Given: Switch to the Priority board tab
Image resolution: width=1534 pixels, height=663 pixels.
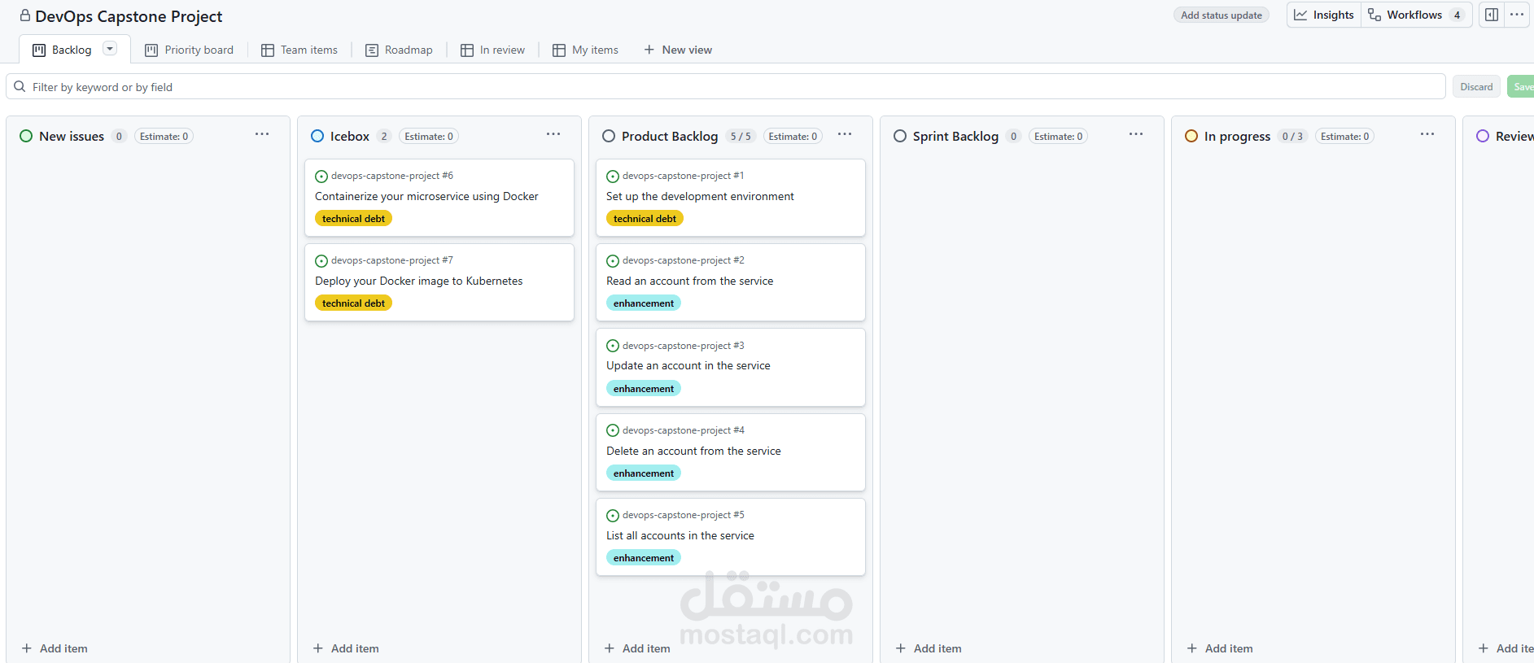Looking at the screenshot, I should click(189, 50).
